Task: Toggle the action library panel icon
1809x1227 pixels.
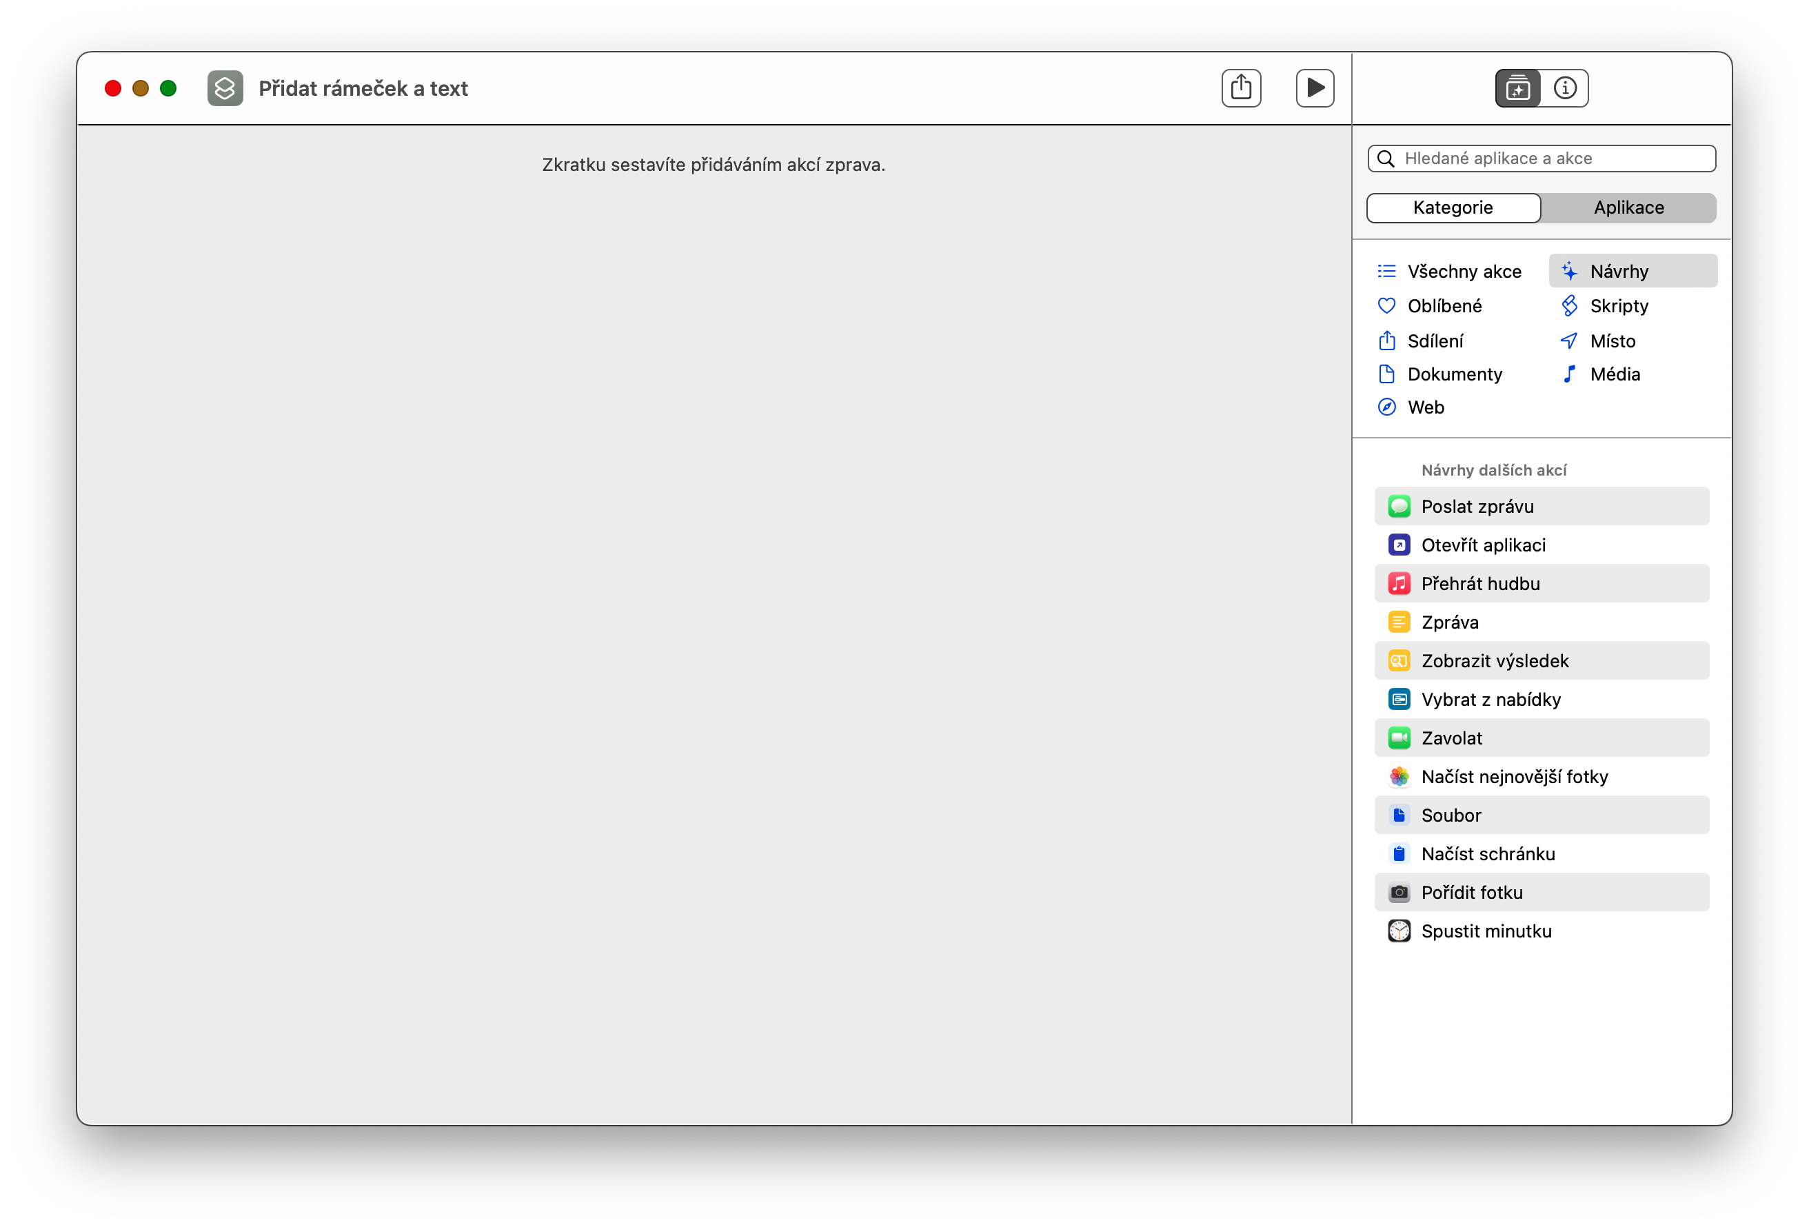Action: (1517, 88)
